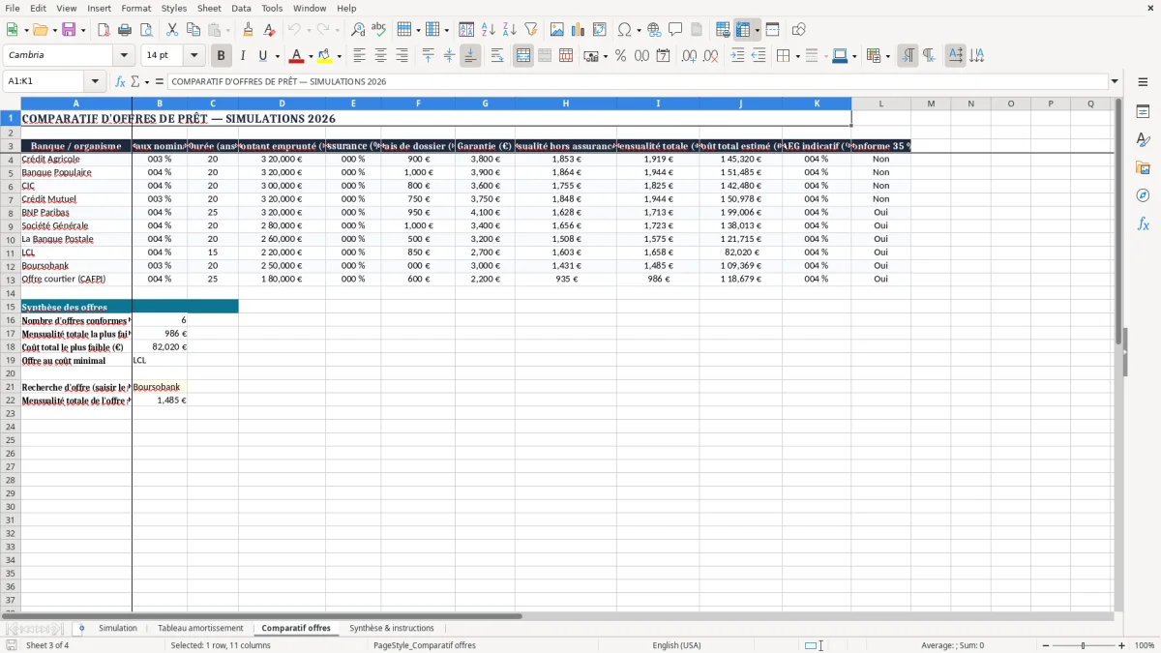Click Insert Chart icon
The image size is (1161, 653).
[579, 30]
